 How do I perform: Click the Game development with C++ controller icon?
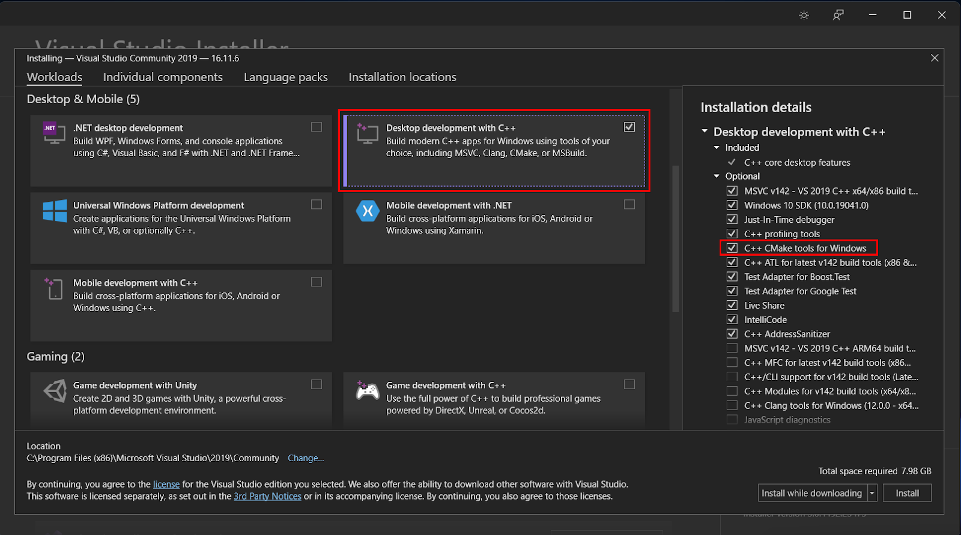pyautogui.click(x=368, y=390)
